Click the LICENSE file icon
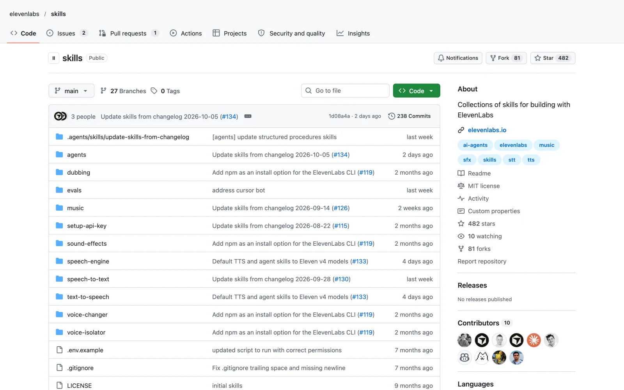 [59, 385]
